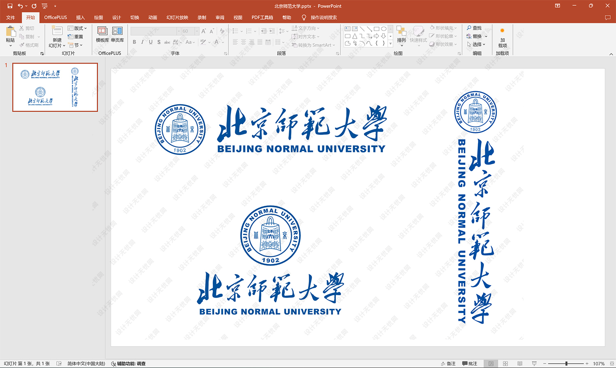Switch to 设计 Design tab
This screenshot has height=368, width=616.
[117, 17]
